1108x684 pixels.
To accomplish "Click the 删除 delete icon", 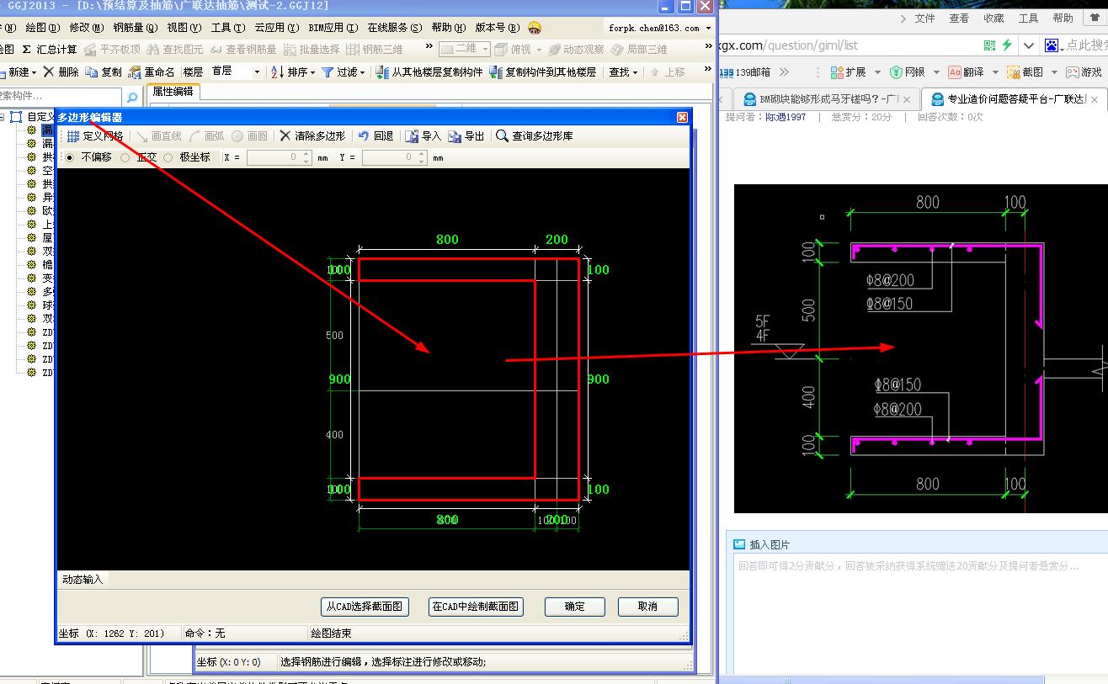I will point(48,72).
